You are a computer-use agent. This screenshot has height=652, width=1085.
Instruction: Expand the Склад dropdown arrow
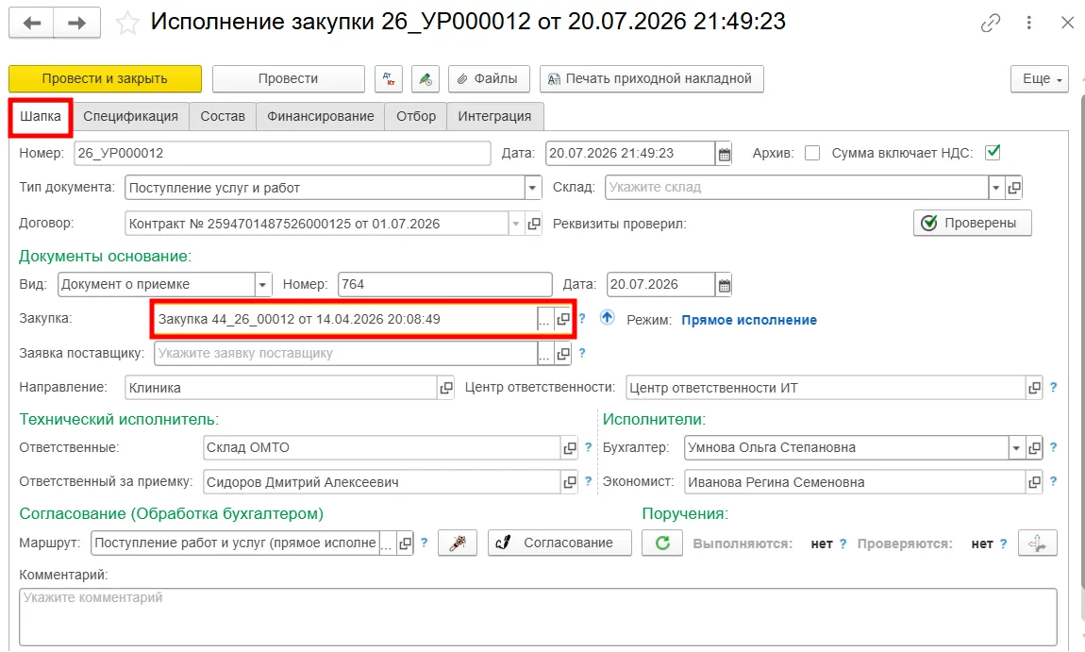coord(996,188)
